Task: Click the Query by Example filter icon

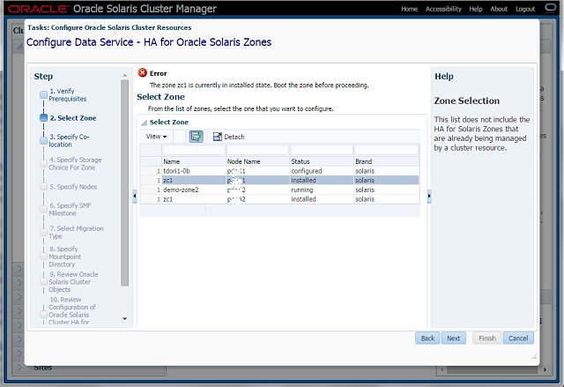Action: tap(196, 137)
